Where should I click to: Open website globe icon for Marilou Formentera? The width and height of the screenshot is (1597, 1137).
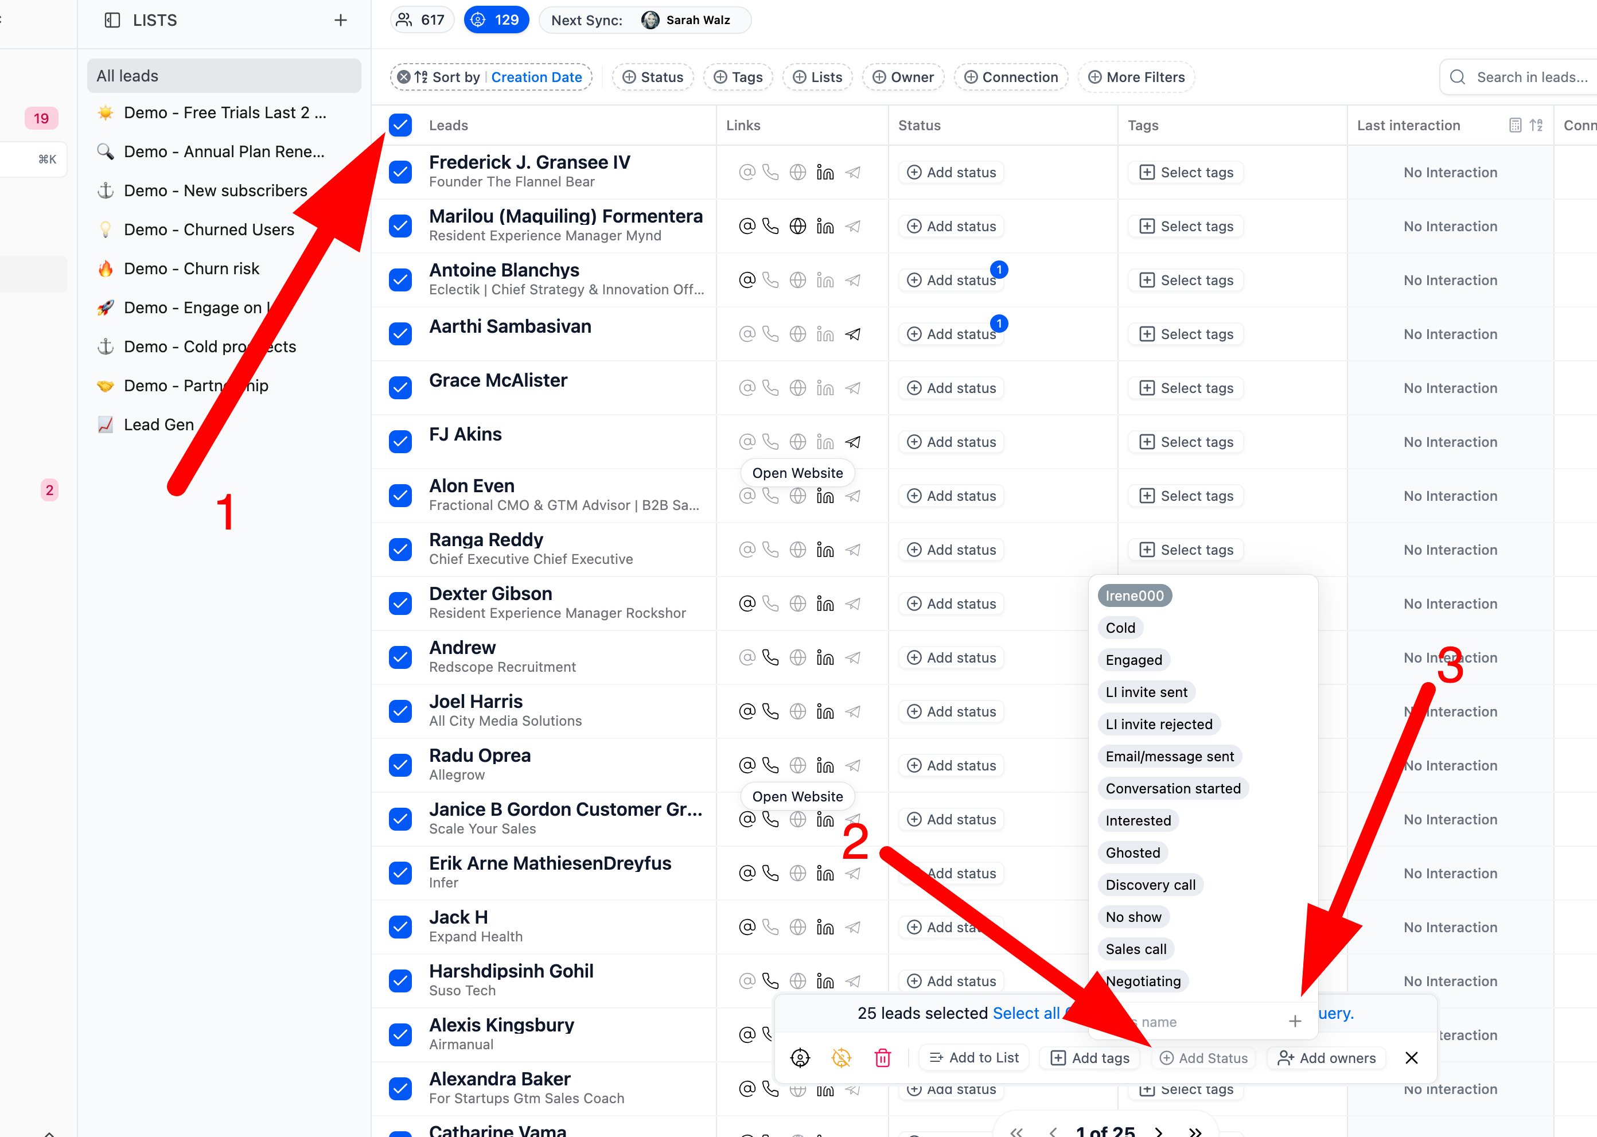797,226
